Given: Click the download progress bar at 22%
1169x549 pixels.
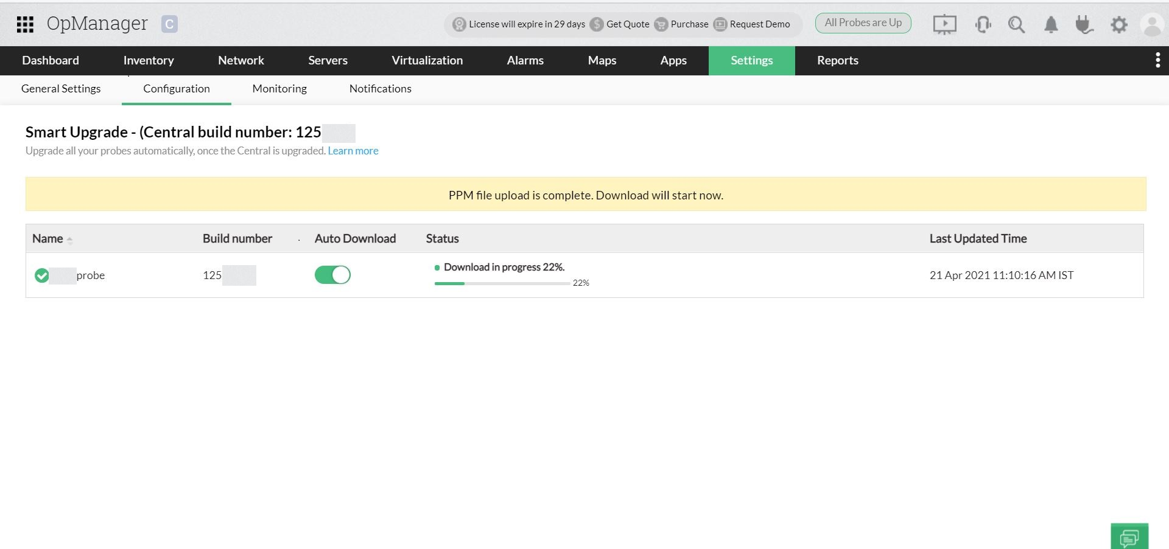Looking at the screenshot, I should click(502, 283).
